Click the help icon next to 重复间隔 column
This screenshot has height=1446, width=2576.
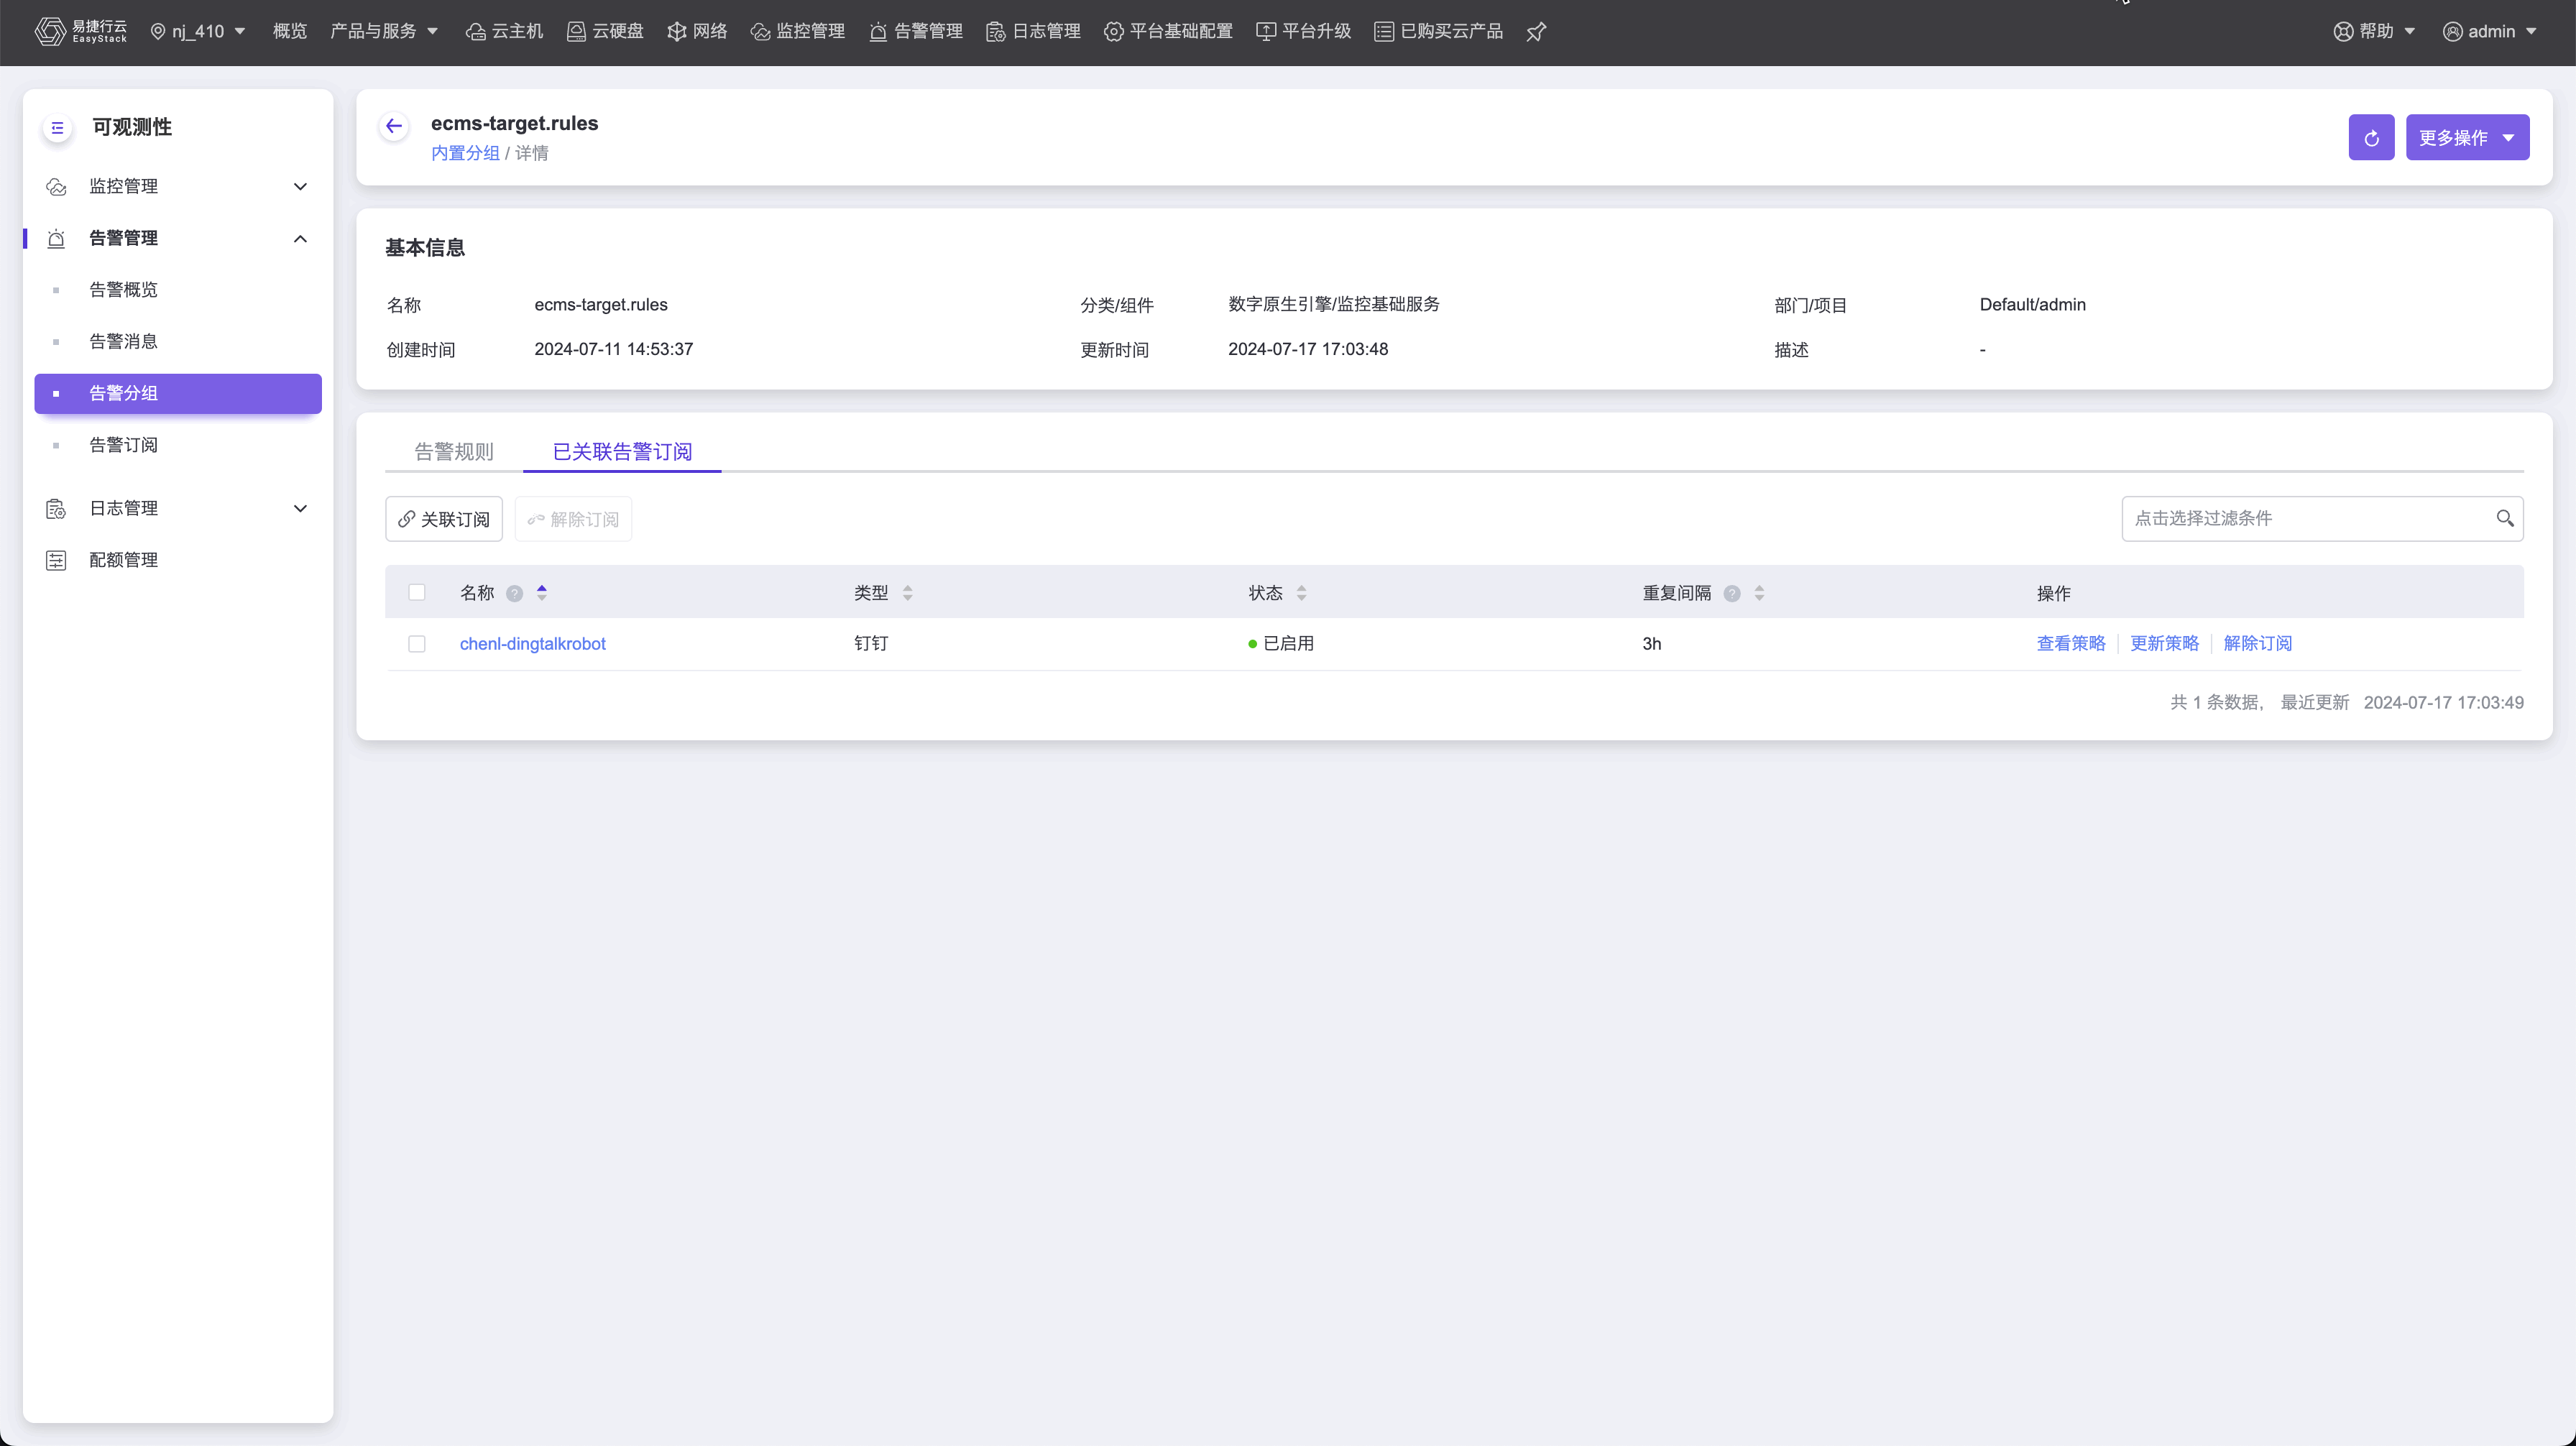(x=1732, y=594)
